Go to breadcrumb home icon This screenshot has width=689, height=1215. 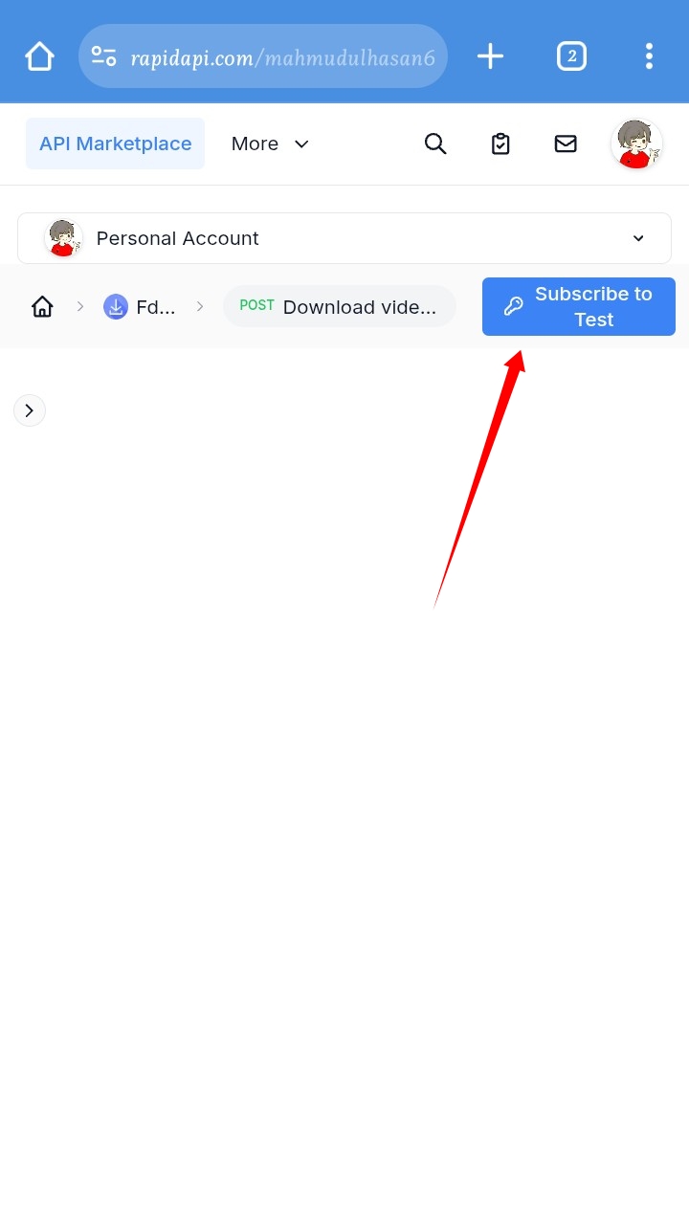(x=42, y=306)
